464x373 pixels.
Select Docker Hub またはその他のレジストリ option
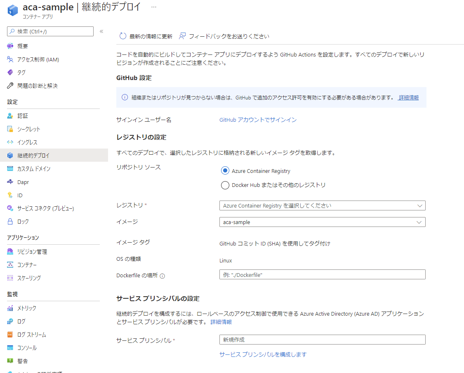tap(225, 185)
